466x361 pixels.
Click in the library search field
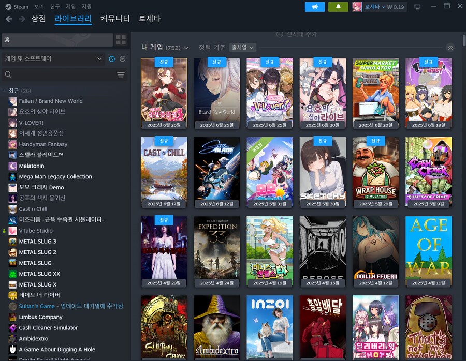[64, 74]
